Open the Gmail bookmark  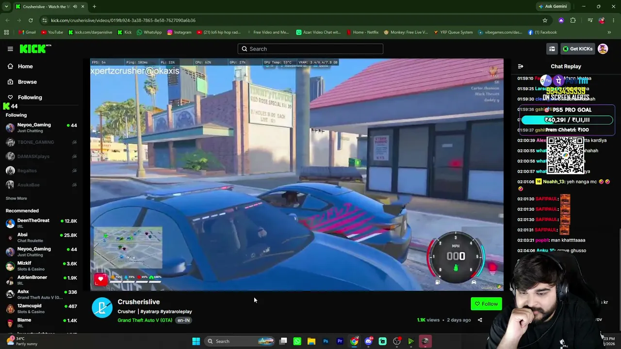27,32
